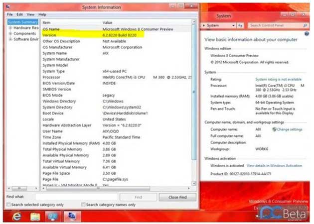
Task: Expand the Software Environment tree node
Action: [x=9, y=39]
